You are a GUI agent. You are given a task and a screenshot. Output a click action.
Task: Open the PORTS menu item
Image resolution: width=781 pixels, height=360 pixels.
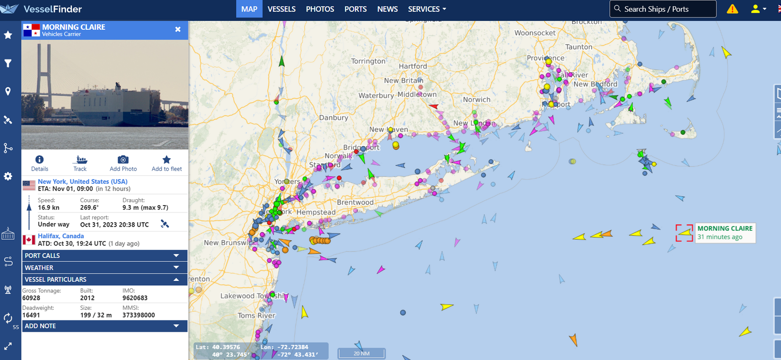coord(355,9)
